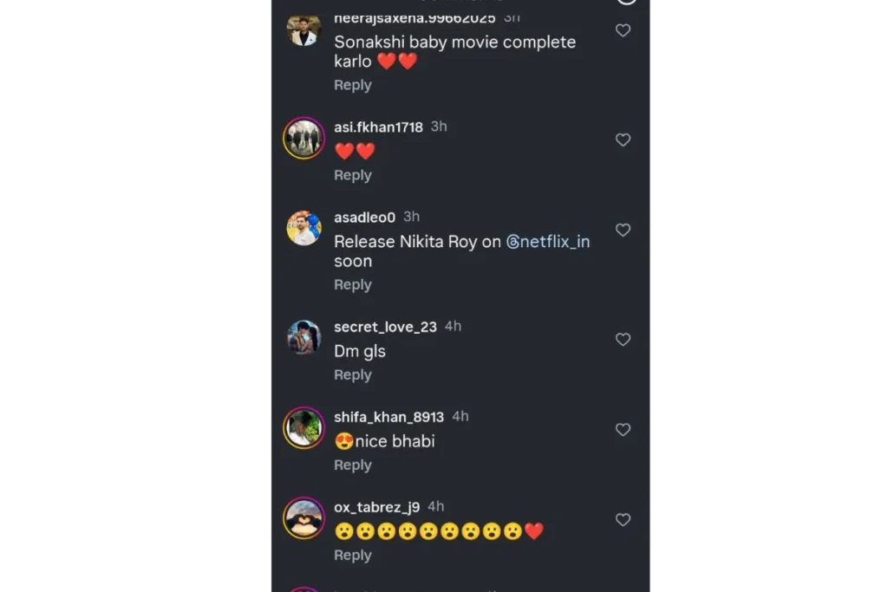This screenshot has height=592, width=888.
Task: Open neerajsaxena's profile picture
Action: pyautogui.click(x=304, y=30)
